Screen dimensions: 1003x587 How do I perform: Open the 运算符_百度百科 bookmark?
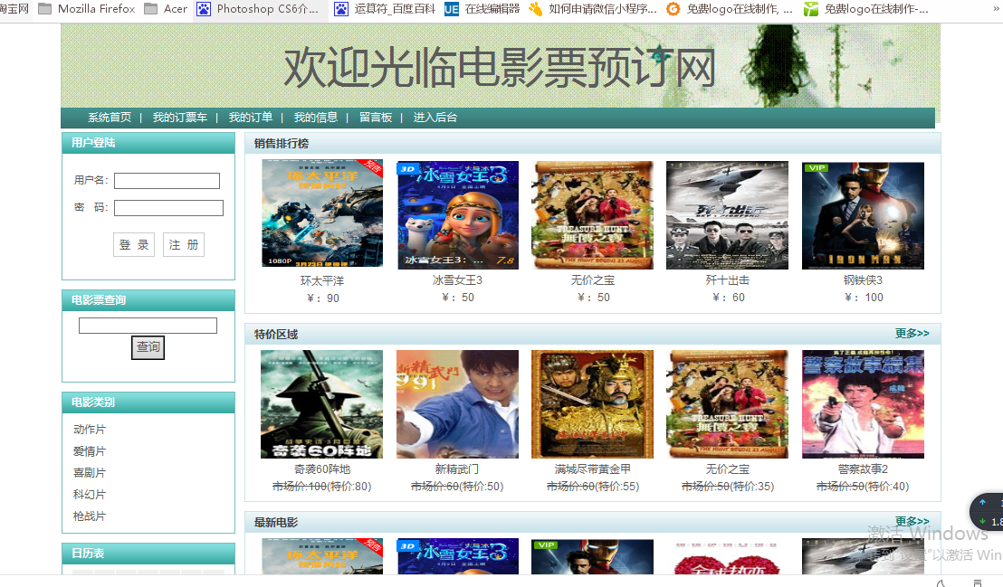385,9
